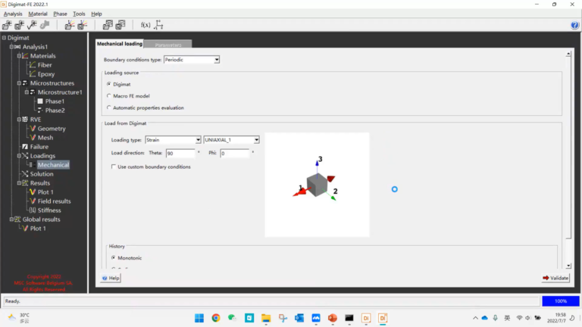Switch to the Parameters tab
582x327 pixels.
click(168, 45)
